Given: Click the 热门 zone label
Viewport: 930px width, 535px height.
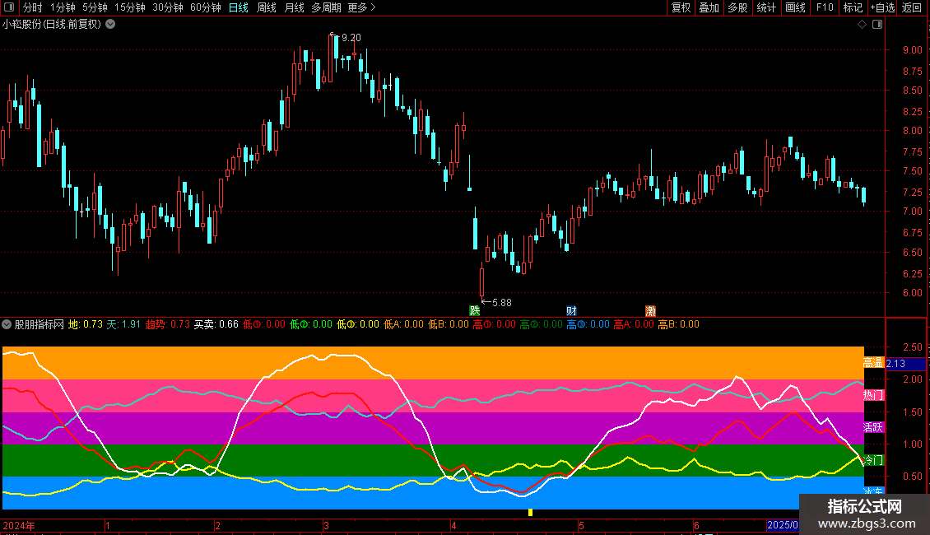Looking at the screenshot, I should pyautogui.click(x=873, y=395).
